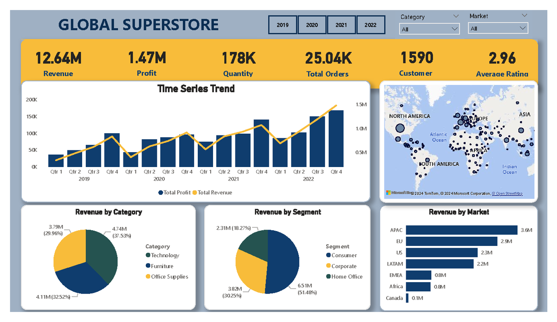
Task: Click the 3.6M APAC value label
Action: pyautogui.click(x=526, y=230)
